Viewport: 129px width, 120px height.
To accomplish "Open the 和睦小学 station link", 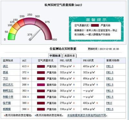I will tap(8, 97).
